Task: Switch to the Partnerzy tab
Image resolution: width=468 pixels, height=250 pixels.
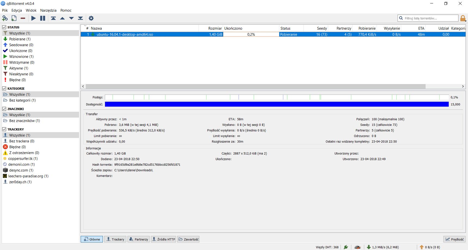Action: coord(138,239)
